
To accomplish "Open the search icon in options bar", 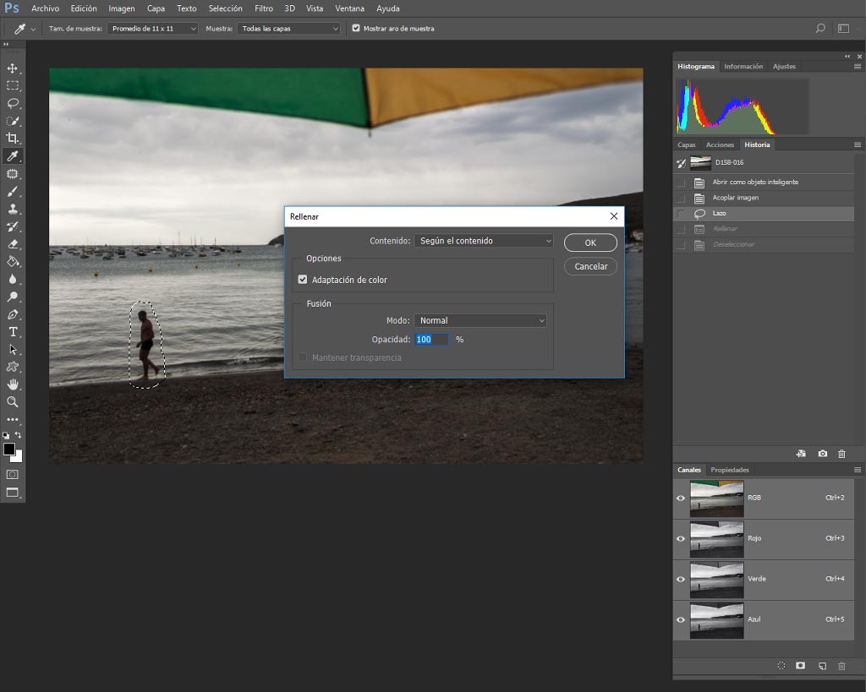I will click(820, 28).
